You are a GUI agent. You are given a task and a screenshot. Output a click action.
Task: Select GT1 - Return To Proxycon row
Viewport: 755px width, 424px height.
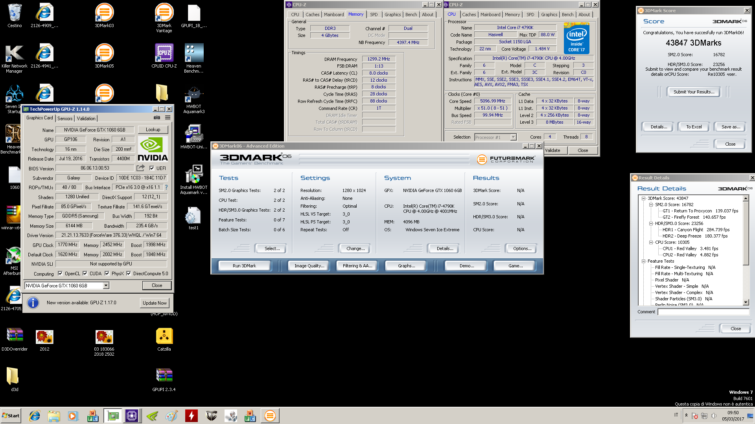tap(700, 211)
